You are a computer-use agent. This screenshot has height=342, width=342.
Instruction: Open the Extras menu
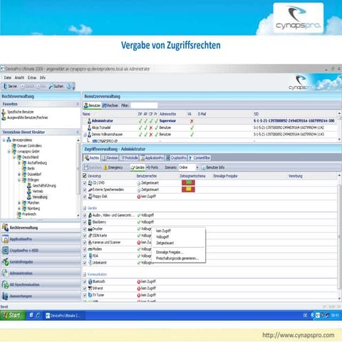point(32,78)
